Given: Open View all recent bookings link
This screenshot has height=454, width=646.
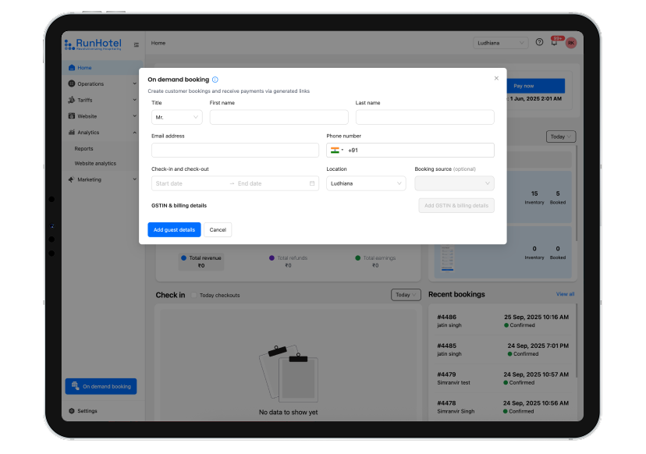Looking at the screenshot, I should [x=565, y=294].
